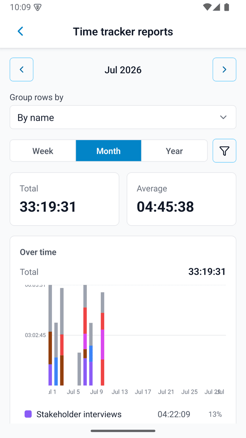
Task: Show the previous month's report
Action: 22,70
